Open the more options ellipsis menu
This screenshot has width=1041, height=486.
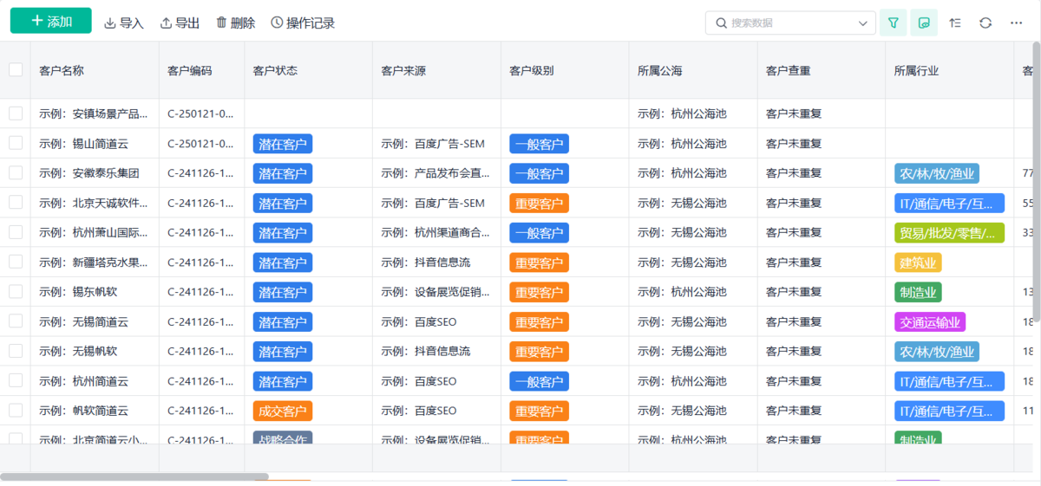point(1017,23)
